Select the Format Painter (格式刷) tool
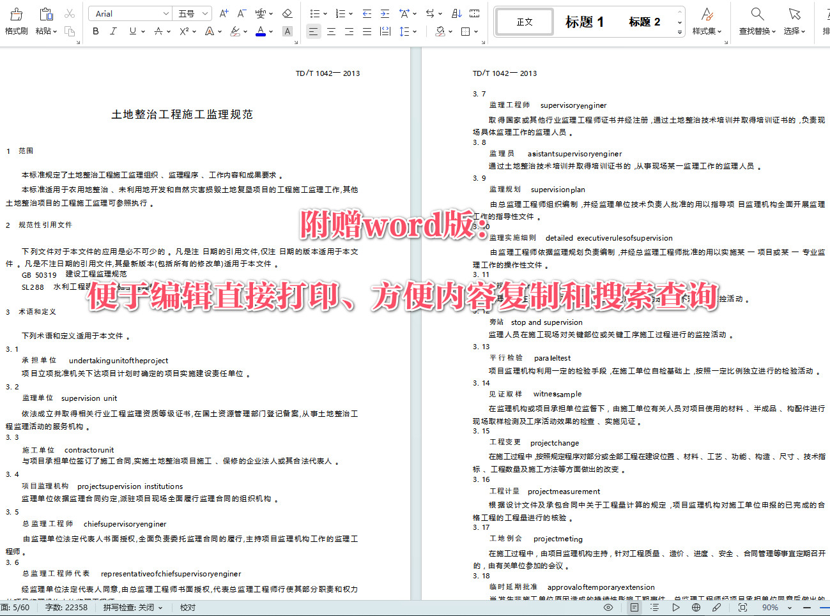This screenshot has width=830, height=616. coord(16,19)
